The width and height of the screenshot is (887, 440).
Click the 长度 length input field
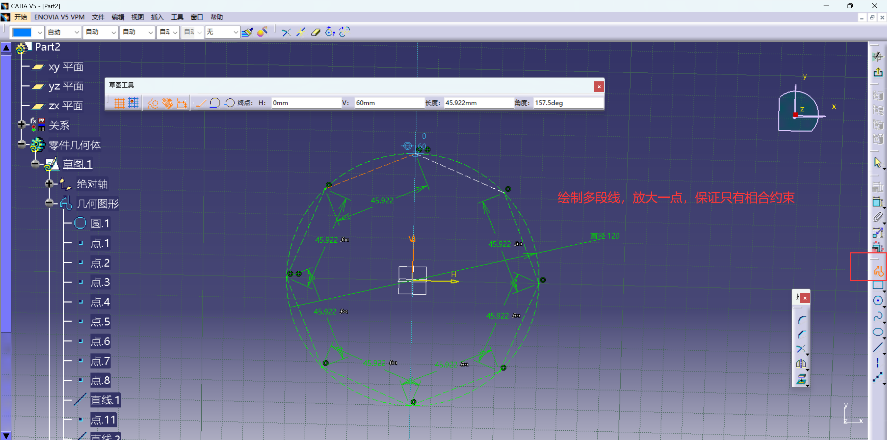(478, 103)
